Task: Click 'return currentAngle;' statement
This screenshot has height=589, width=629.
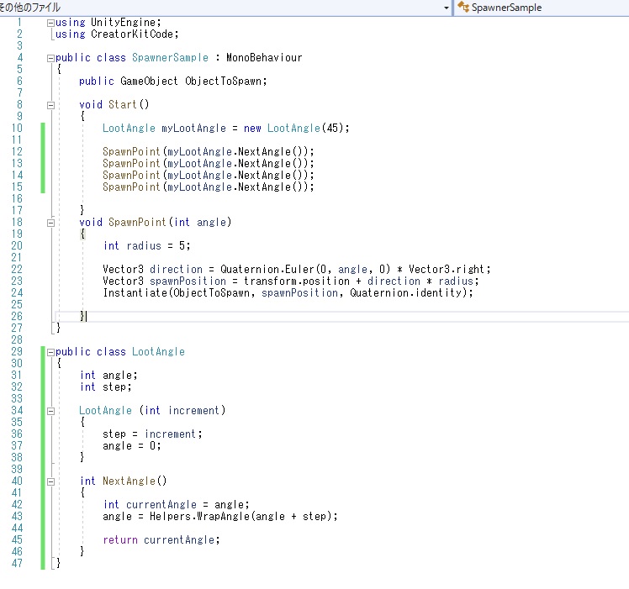Action: click(161, 540)
